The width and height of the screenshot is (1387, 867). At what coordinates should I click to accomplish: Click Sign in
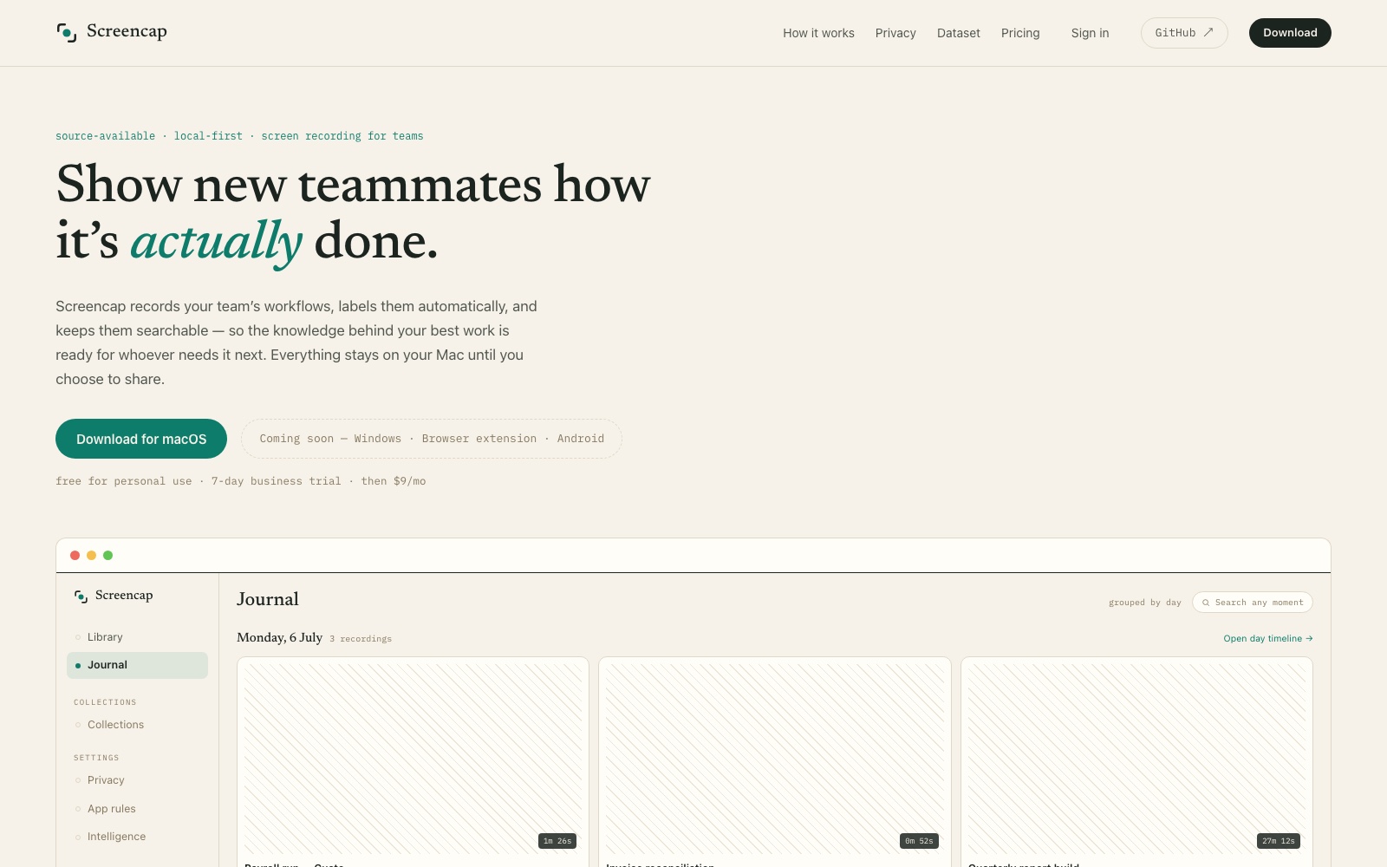tap(1090, 33)
